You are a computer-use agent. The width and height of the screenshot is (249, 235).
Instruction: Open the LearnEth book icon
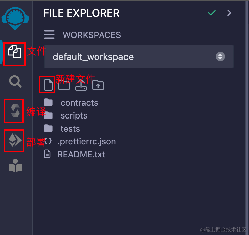pyautogui.click(x=15, y=165)
